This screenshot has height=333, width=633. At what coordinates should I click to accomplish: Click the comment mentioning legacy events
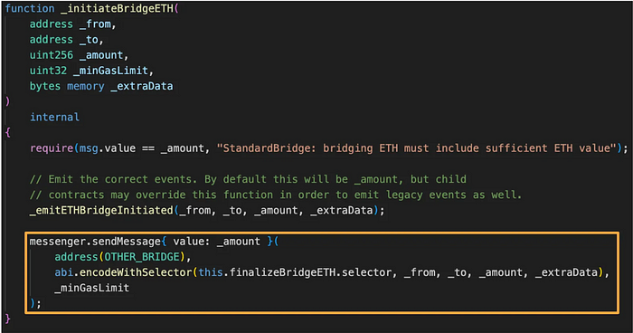point(276,195)
